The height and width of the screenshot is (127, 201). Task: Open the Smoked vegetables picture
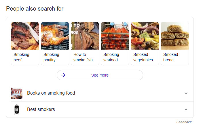coord(145,36)
